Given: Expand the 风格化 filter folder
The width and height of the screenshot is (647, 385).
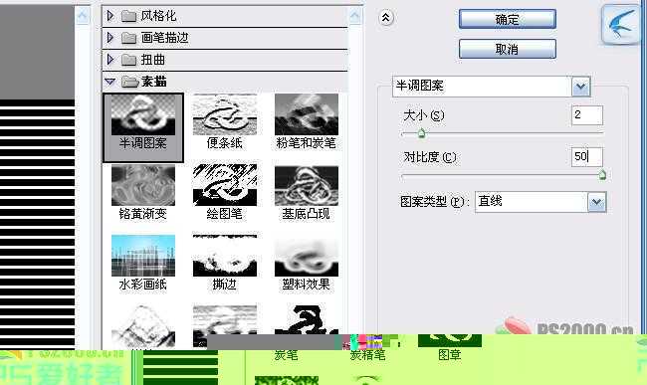Looking at the screenshot, I should tap(110, 16).
